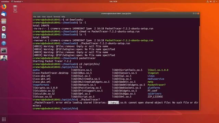Open the volume icon in top bar
The height and width of the screenshot is (123, 219).
211,1
